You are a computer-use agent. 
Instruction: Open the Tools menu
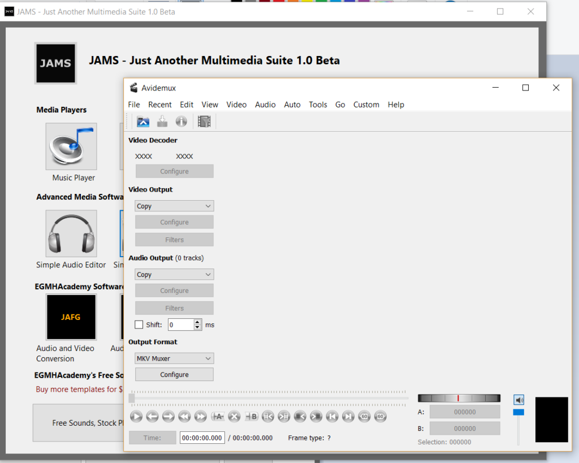tap(318, 105)
